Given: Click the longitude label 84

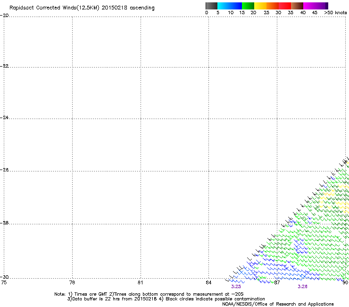Looking at the screenshot, I should point(208,282).
